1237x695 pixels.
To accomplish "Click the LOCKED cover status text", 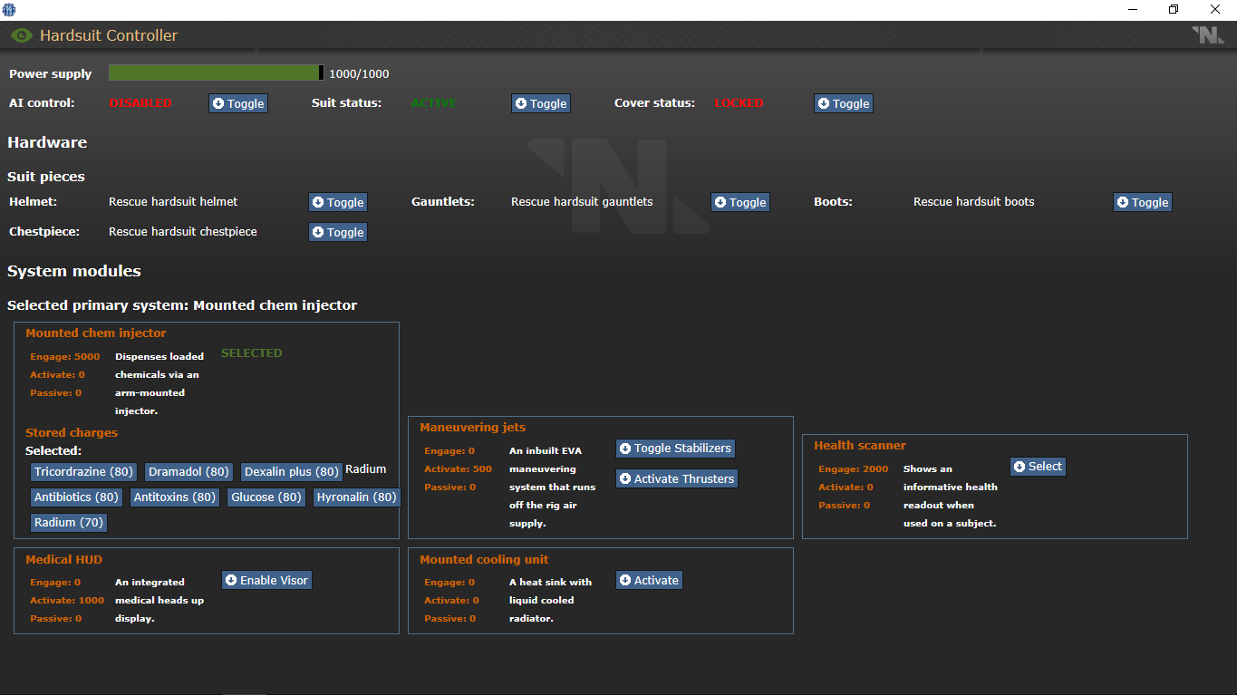I will click(739, 102).
